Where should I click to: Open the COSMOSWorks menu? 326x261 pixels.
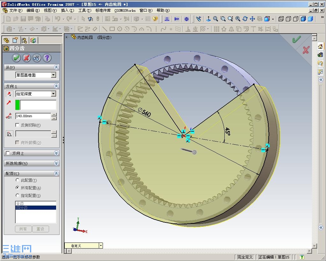click(125, 11)
